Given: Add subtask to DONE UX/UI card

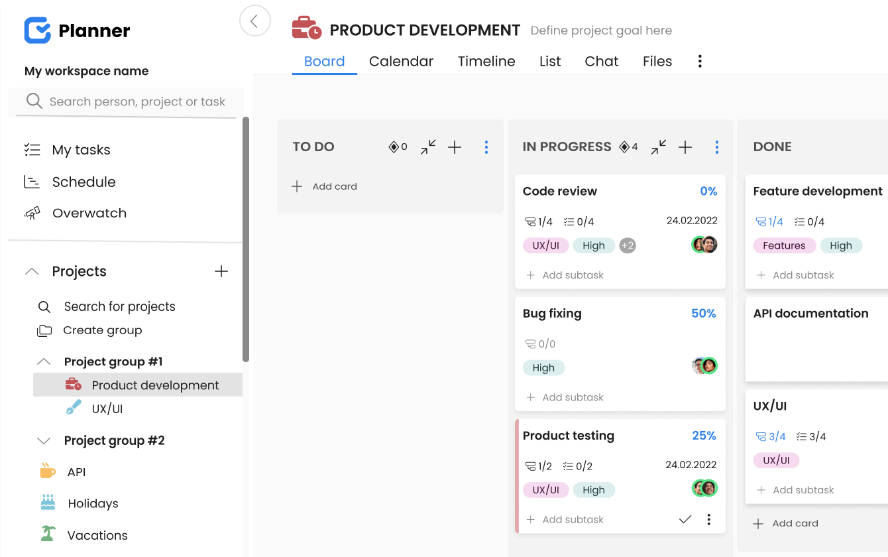Looking at the screenshot, I should click(795, 490).
